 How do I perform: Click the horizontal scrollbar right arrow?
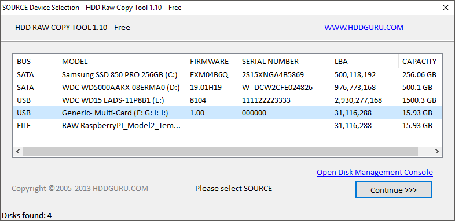click(436, 151)
